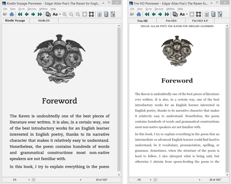Viewport: 231px width, 184px height.
Task: Open Help menu in Kindle Voyage Previewer
Action: (x=53, y=9)
